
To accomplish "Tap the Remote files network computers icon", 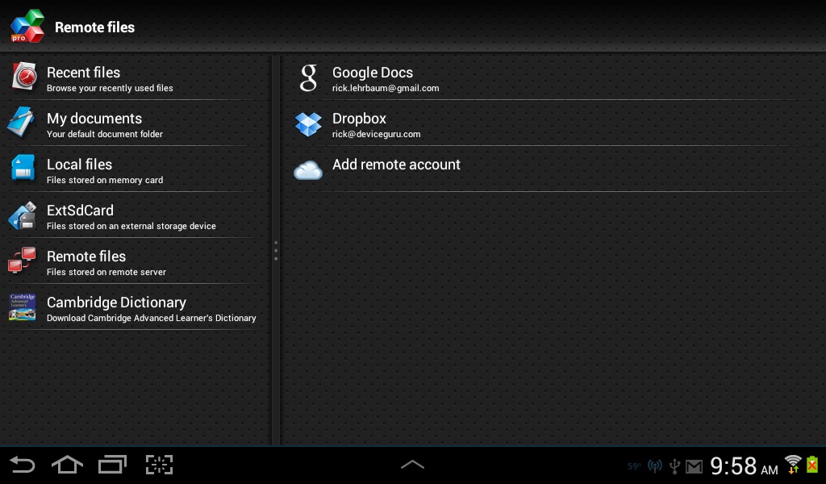I will (22, 261).
